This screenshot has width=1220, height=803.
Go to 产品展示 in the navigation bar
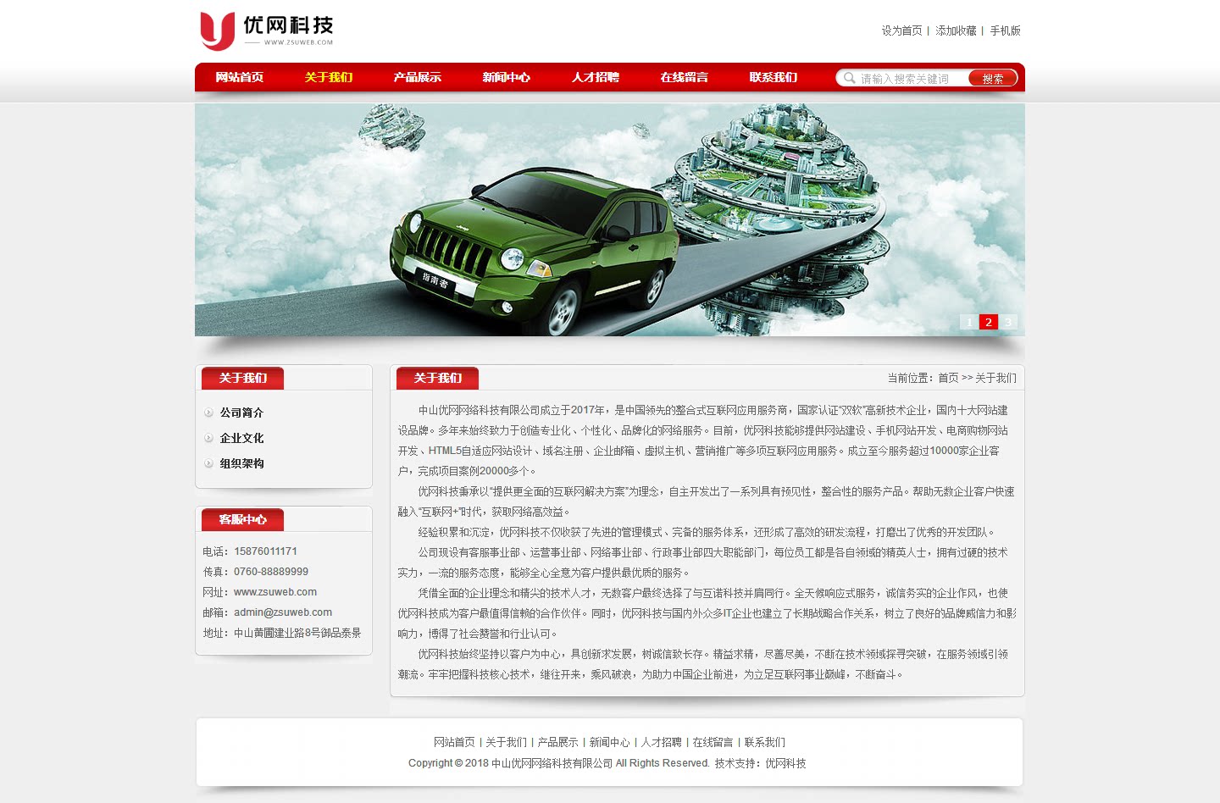click(x=418, y=77)
